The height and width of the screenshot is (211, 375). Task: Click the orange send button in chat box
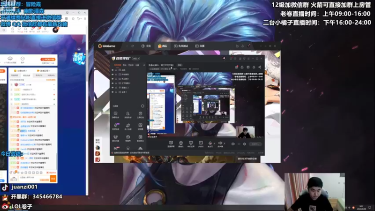click(53, 179)
